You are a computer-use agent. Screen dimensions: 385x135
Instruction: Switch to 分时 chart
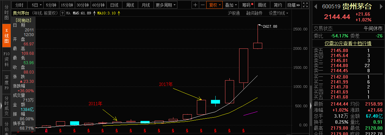(19, 5)
